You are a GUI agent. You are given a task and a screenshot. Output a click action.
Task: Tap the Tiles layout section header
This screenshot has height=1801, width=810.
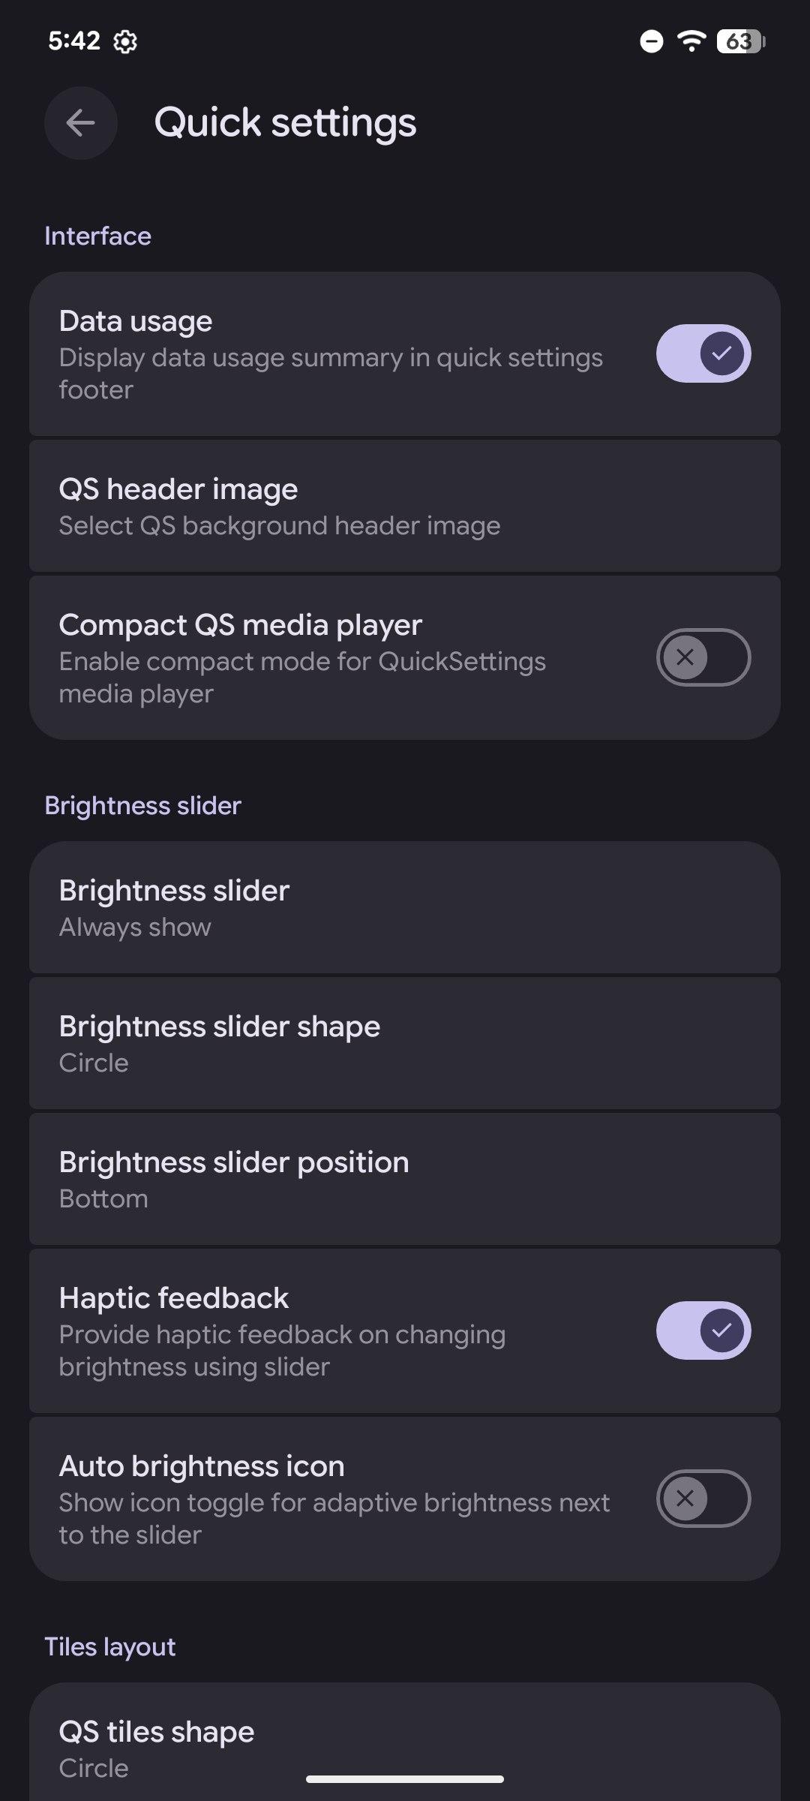pyautogui.click(x=109, y=1647)
